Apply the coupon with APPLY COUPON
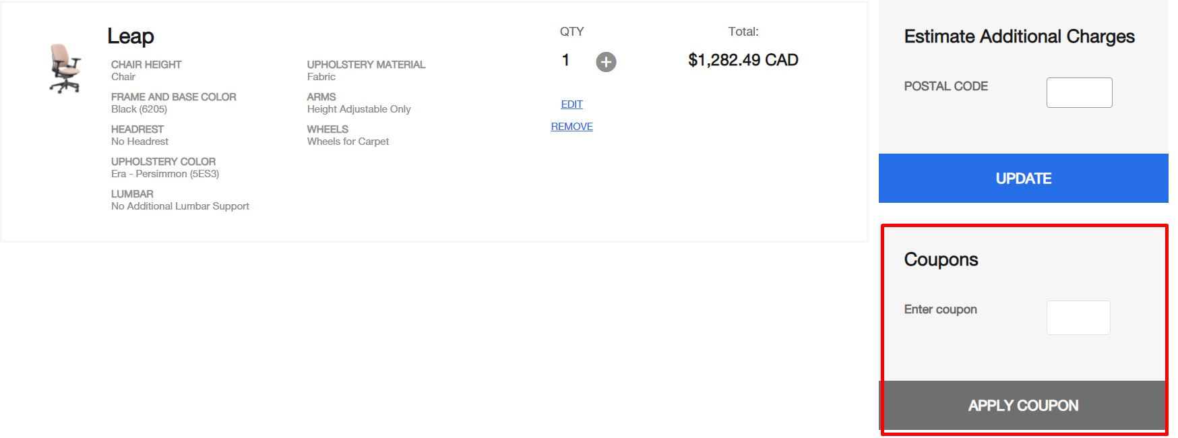 [1023, 405]
